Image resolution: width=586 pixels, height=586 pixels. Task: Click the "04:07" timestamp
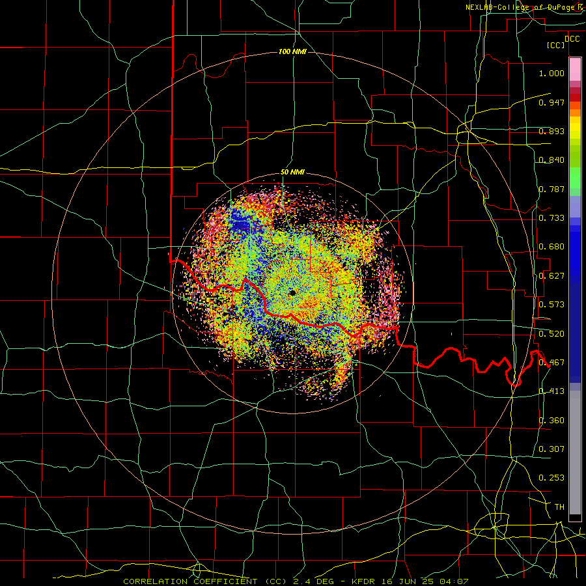coord(453,581)
